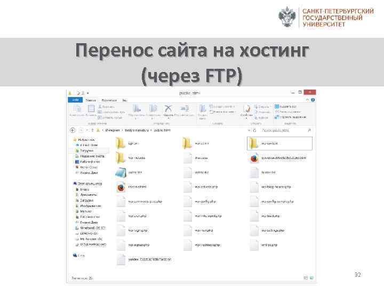Open the wp-includes folder
The image size is (384, 288).
131,158
